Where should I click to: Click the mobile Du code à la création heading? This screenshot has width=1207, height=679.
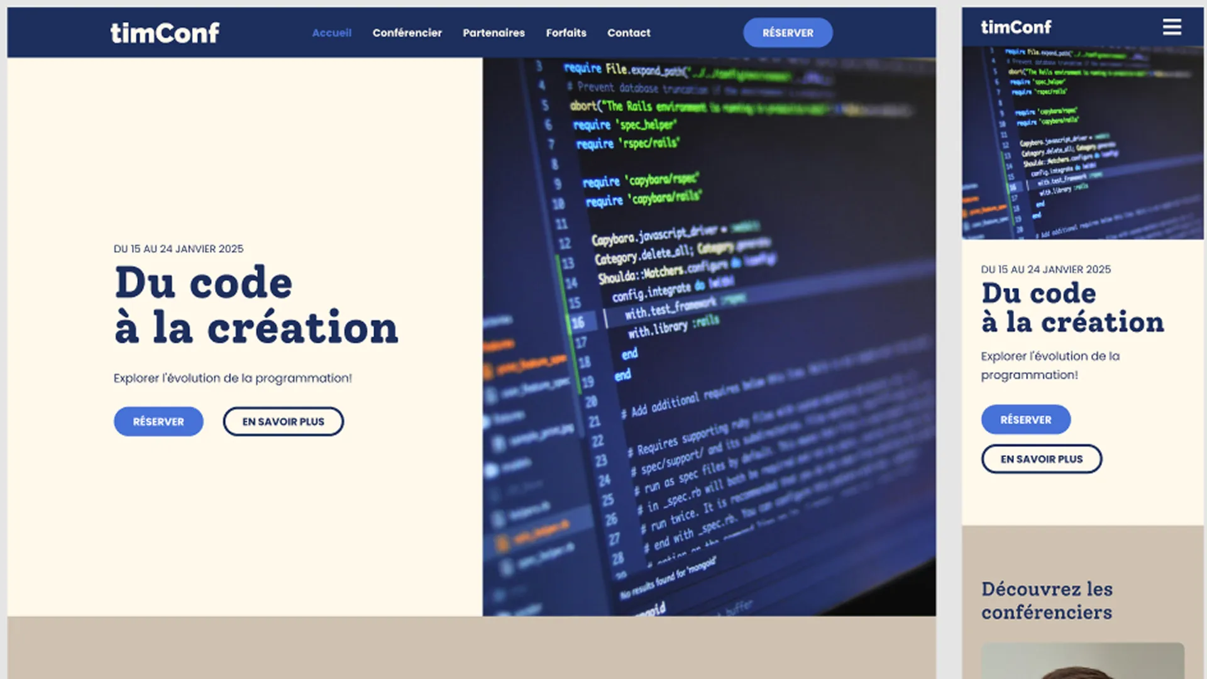[1072, 308]
